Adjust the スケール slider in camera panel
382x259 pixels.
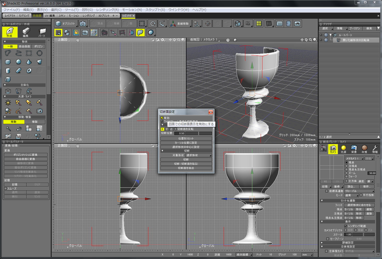pyautogui.click(x=363, y=235)
